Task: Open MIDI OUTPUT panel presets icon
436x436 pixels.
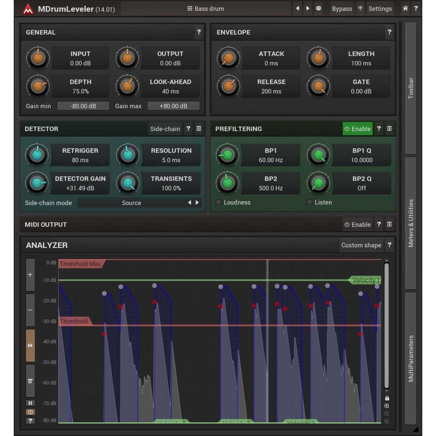Action: (389, 224)
